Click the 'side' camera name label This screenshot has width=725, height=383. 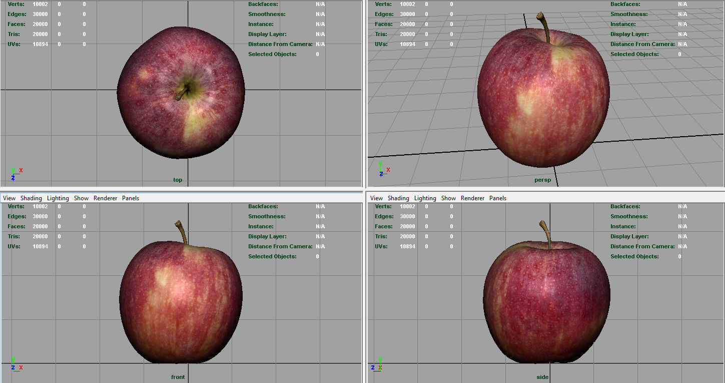(542, 377)
